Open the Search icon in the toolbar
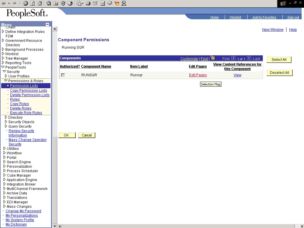 (x=49, y=4)
